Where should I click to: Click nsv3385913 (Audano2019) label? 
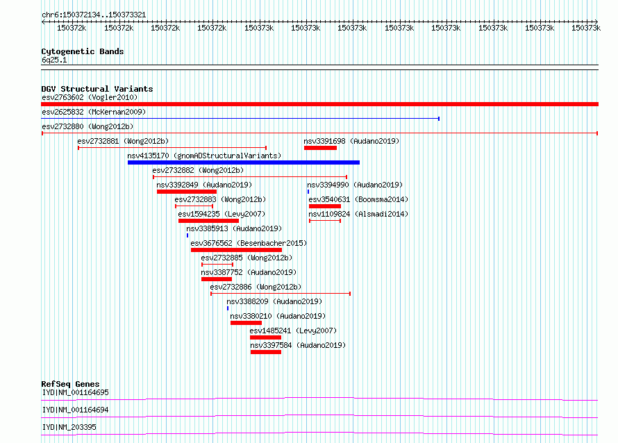pyautogui.click(x=234, y=228)
